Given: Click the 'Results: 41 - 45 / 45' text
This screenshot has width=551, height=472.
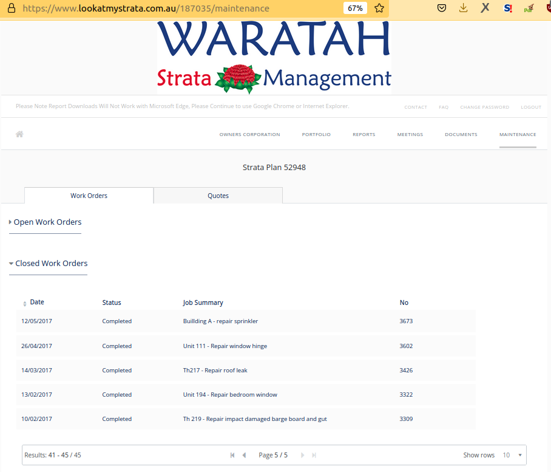Looking at the screenshot, I should [x=53, y=455].
